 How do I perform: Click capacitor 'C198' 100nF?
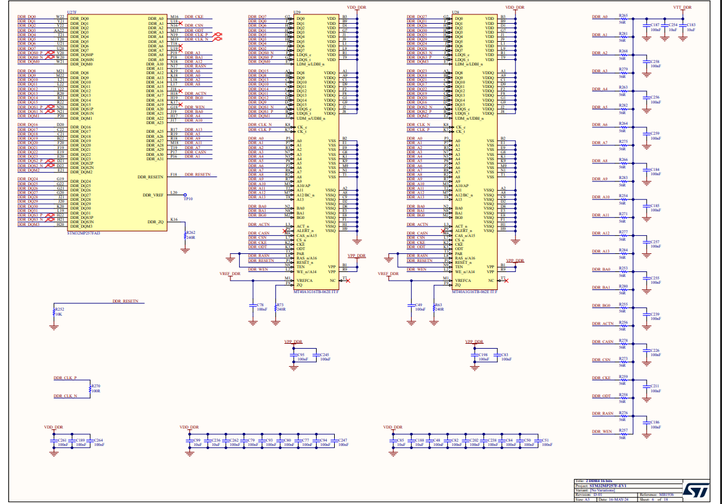[475, 356]
